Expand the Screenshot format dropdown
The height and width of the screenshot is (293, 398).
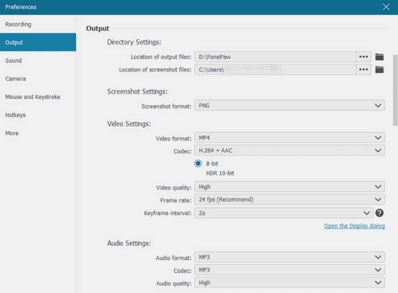(x=289, y=105)
